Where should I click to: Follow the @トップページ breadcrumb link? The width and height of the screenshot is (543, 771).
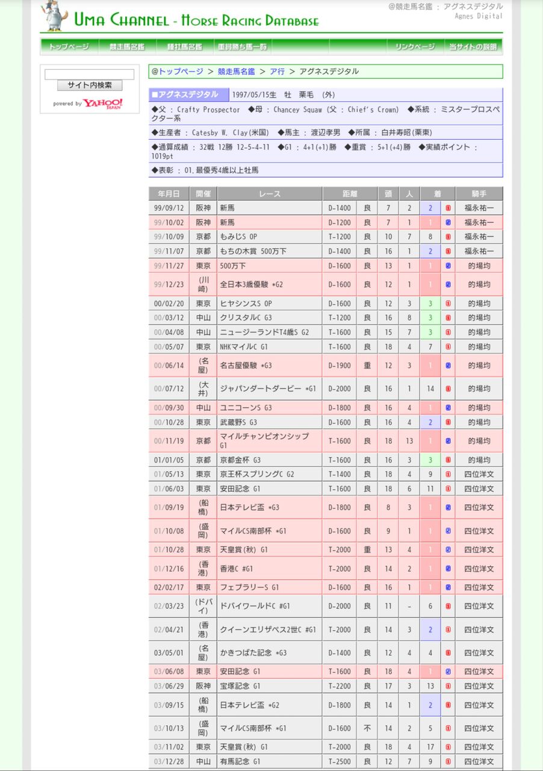[x=178, y=71]
